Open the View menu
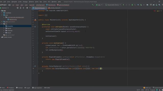The width and height of the screenshot is (163, 91). pyautogui.click(x=9, y=2)
